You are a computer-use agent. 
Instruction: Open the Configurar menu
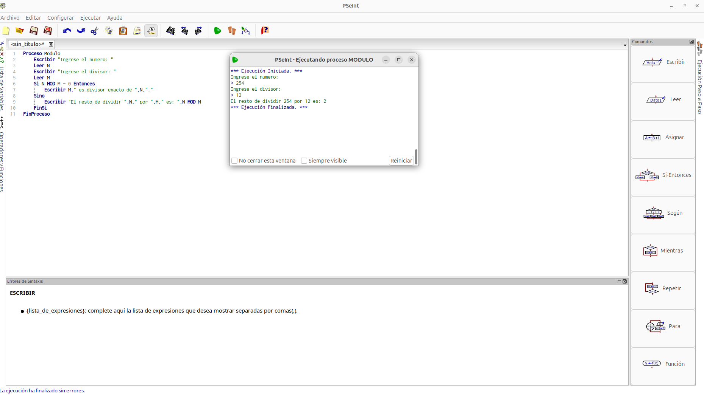click(x=61, y=18)
